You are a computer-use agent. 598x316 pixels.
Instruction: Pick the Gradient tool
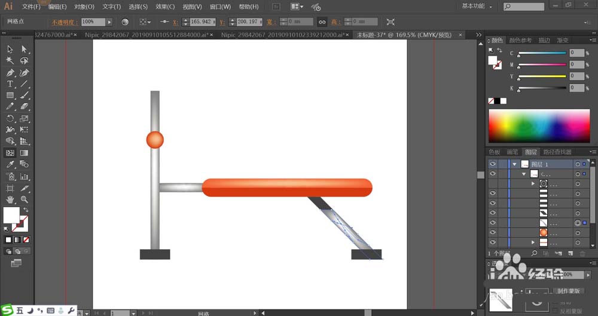coord(25,153)
